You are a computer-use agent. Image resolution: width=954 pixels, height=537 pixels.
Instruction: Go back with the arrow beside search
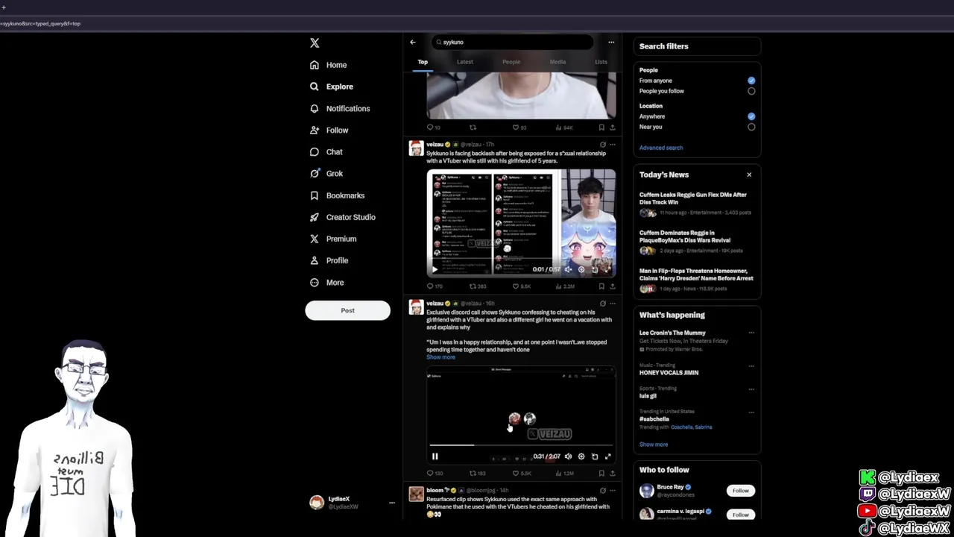413,43
